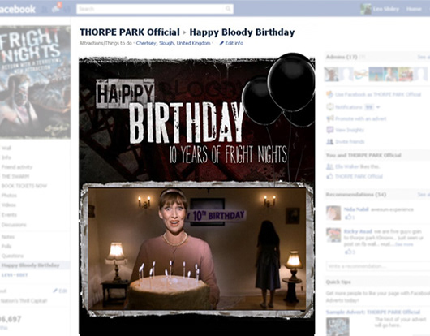
Task: Click the question mark beside Admins (17)
Action: (363, 57)
